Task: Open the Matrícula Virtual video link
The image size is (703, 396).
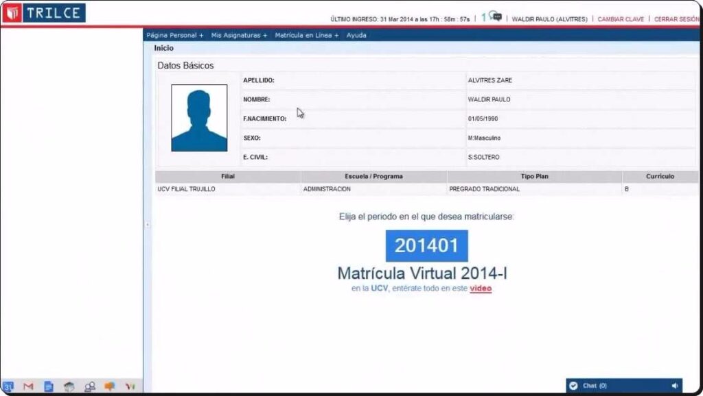Action: pyautogui.click(x=480, y=288)
